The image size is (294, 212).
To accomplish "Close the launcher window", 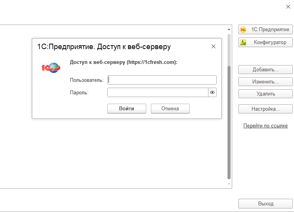I will pos(288,7).
